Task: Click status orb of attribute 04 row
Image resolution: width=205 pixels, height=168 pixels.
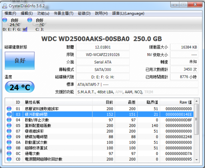Action: [x=9, y=120]
